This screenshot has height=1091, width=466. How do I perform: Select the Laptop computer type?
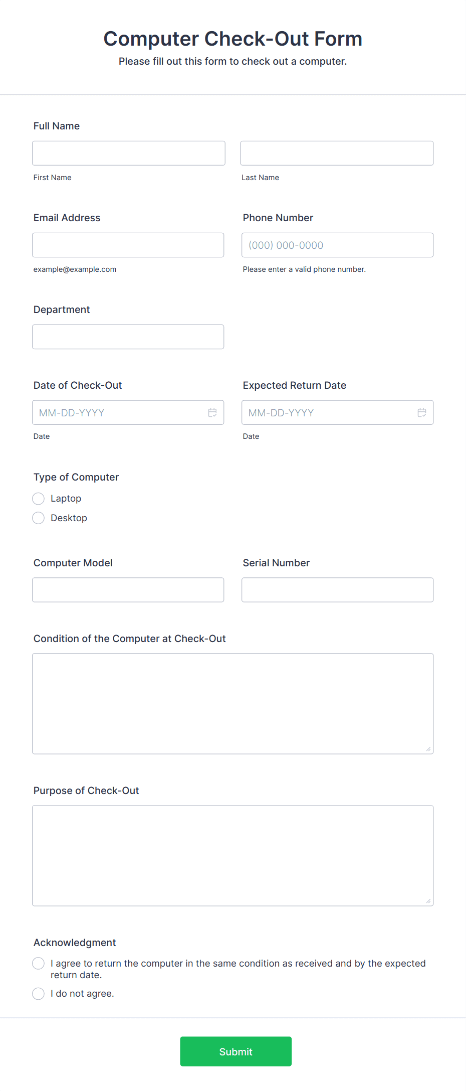(x=38, y=498)
